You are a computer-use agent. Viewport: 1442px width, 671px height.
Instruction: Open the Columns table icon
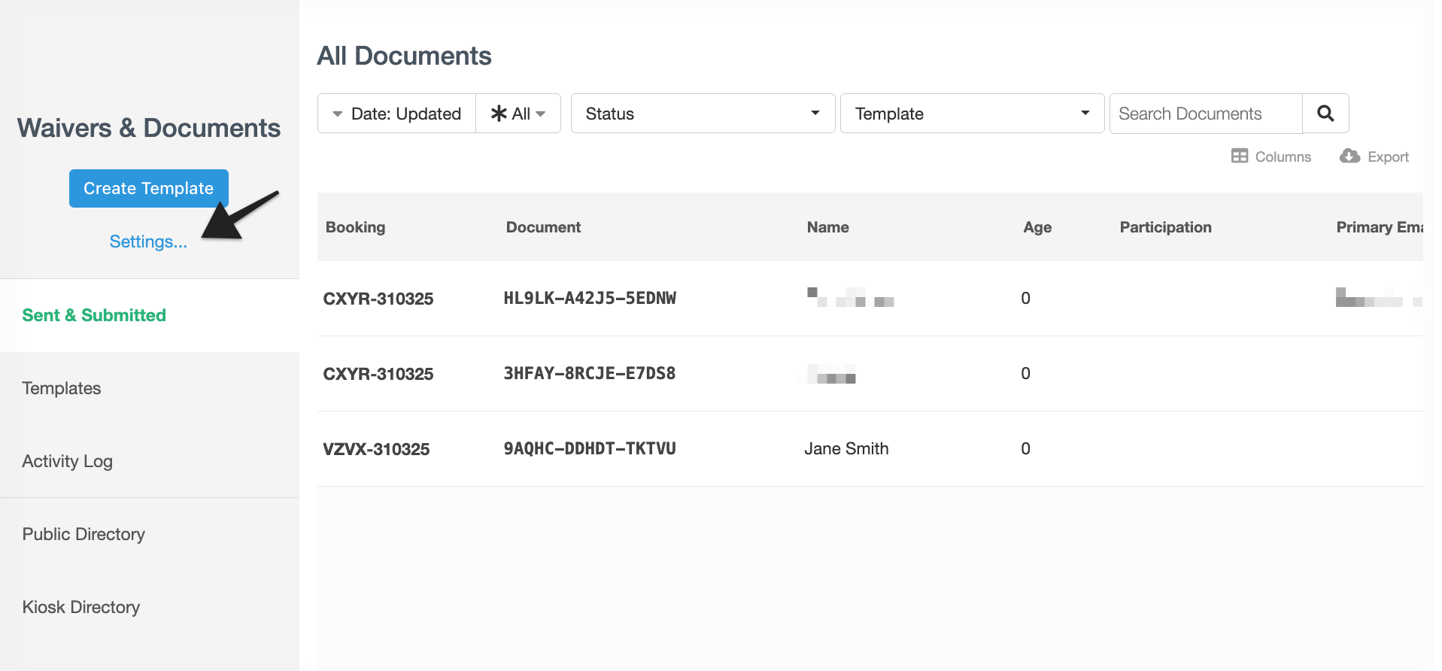1240,156
